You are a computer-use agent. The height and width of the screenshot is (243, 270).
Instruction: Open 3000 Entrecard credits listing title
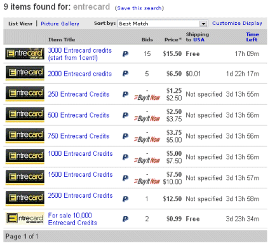click(x=79, y=54)
